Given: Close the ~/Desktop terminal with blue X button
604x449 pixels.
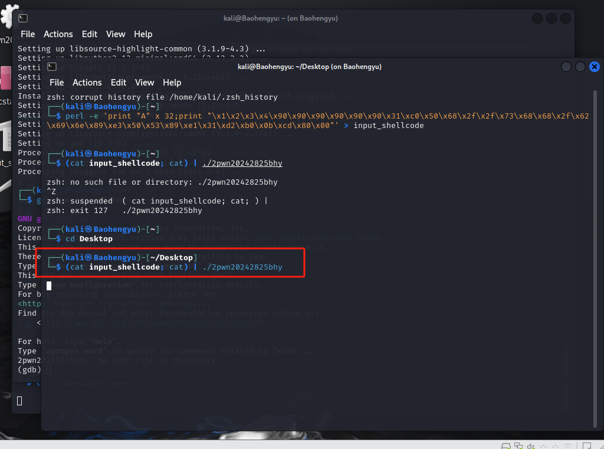Looking at the screenshot, I should pyautogui.click(x=595, y=67).
